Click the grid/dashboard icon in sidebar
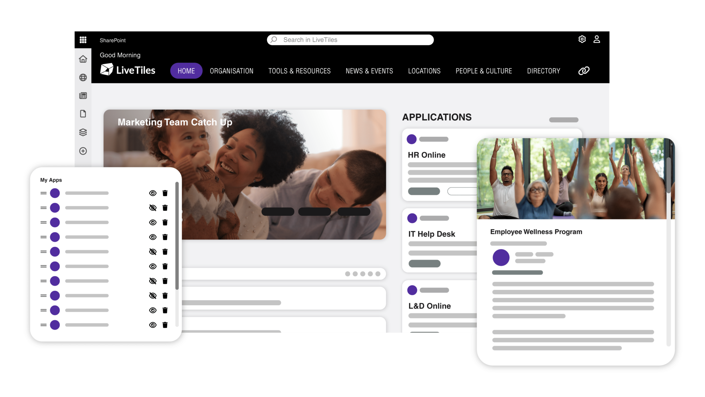This screenshot has height=397, width=705. coord(83,40)
